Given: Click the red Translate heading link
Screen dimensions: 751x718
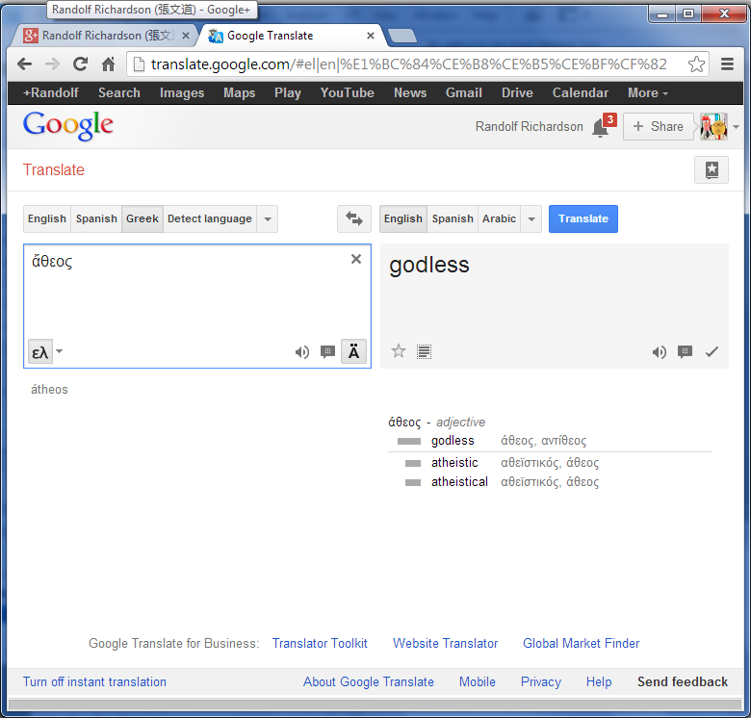Looking at the screenshot, I should point(54,170).
